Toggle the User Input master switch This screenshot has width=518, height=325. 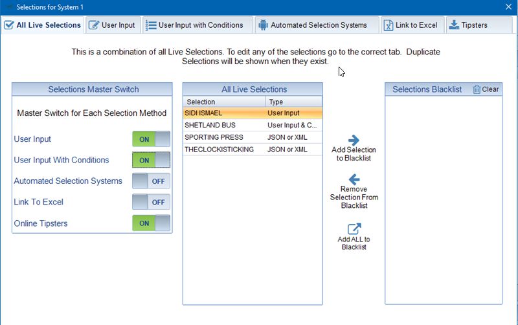point(151,139)
